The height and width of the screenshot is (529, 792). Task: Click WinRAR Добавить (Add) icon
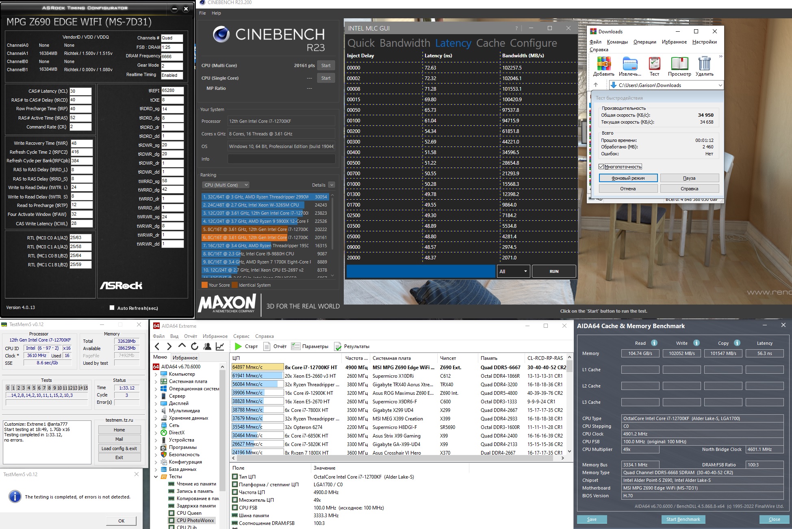(603, 64)
